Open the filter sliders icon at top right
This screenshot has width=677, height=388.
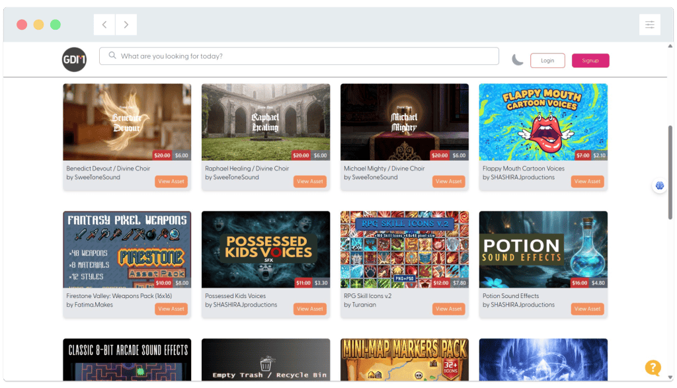click(x=650, y=24)
